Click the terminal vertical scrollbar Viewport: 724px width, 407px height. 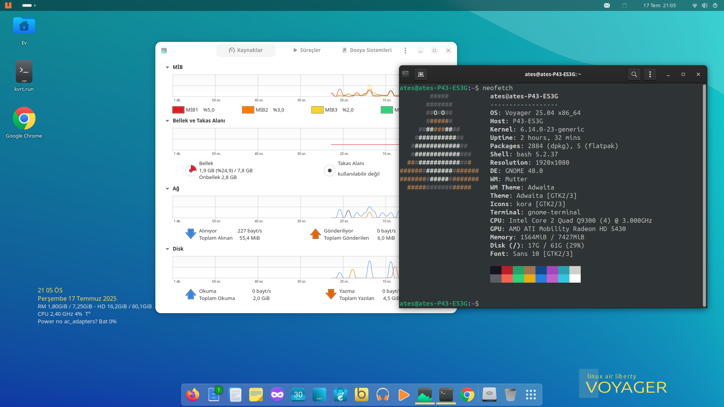pyautogui.click(x=704, y=195)
